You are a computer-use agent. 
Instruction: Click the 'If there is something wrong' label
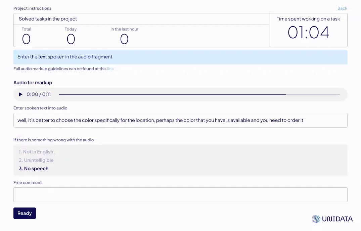53,140
